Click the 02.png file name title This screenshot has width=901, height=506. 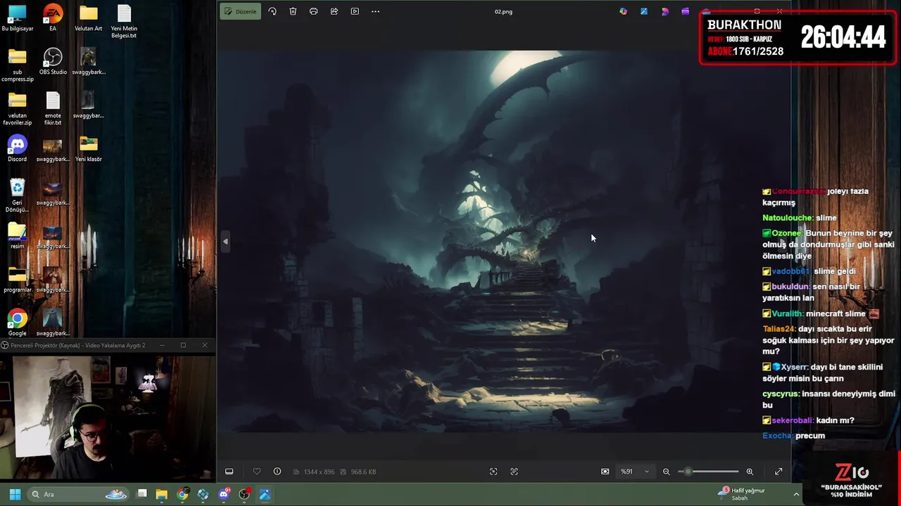503,12
